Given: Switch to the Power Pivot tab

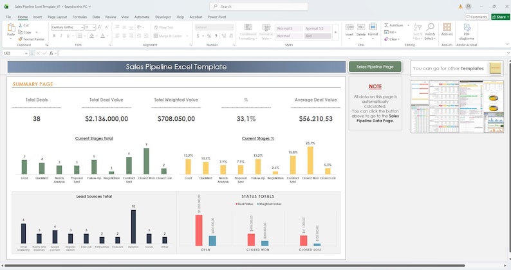Looking at the screenshot, I should (x=217, y=17).
